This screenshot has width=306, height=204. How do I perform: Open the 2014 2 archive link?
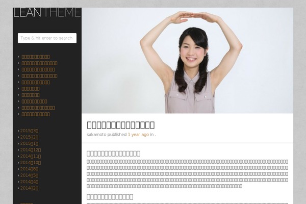coord(29,188)
